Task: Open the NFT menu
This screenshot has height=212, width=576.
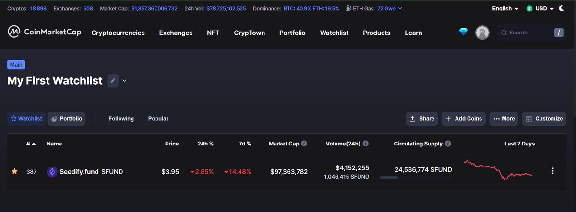Action: (x=213, y=33)
